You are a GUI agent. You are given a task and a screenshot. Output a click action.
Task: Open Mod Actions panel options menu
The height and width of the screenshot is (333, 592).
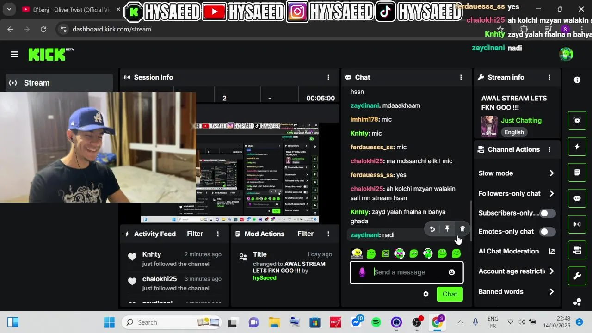328,234
